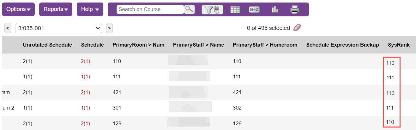The height and width of the screenshot is (130, 416).
Task: Clear selection with the eraser icon
Action: point(297,28)
